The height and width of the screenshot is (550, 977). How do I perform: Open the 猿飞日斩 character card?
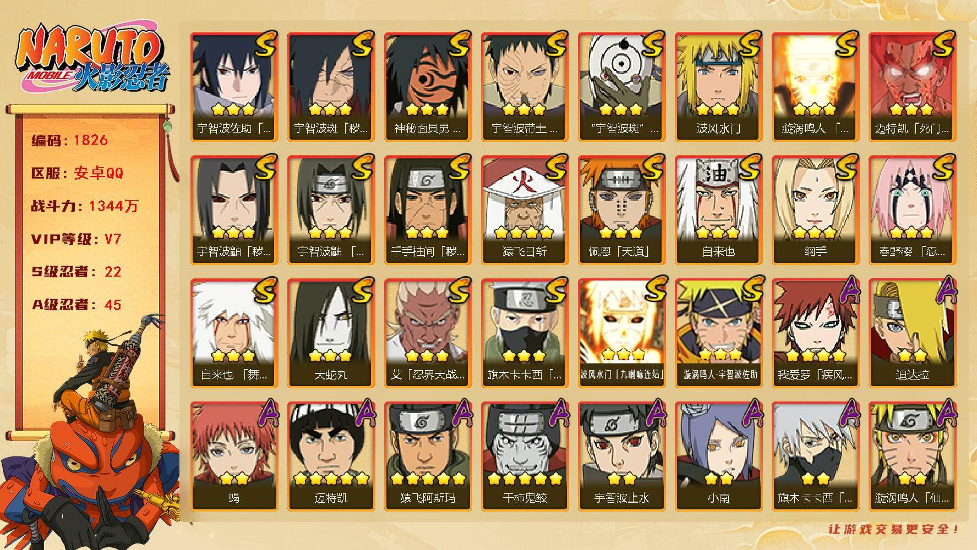point(525,210)
